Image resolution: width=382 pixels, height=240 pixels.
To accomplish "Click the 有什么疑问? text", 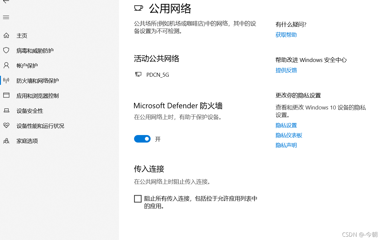I will pos(291,25).
